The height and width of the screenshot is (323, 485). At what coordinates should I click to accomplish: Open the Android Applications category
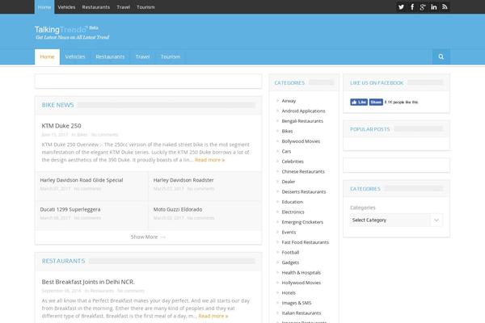click(x=303, y=111)
